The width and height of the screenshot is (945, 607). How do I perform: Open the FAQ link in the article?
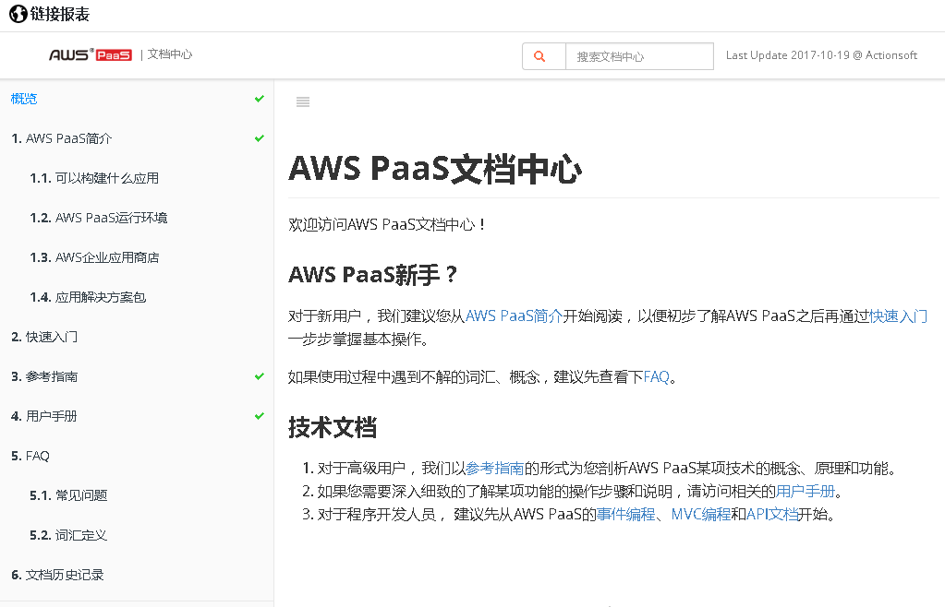656,376
